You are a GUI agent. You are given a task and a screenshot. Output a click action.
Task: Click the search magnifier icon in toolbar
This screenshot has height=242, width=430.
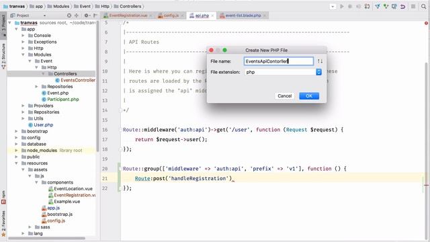tap(423, 6)
